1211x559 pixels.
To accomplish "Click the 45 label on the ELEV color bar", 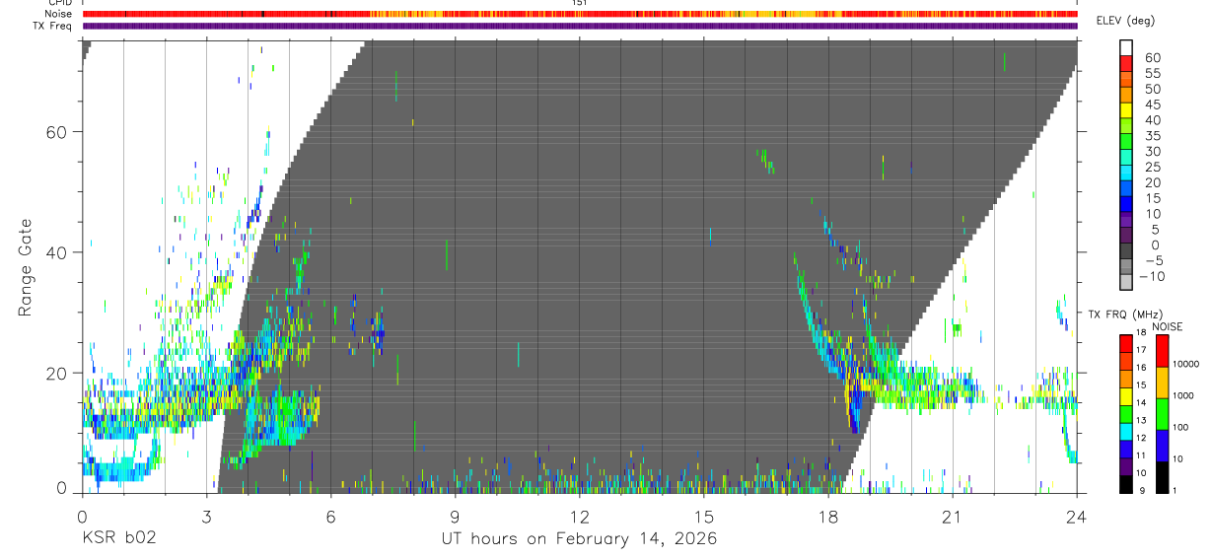I will click(x=1152, y=105).
